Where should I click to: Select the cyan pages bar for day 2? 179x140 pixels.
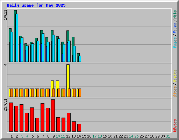pos(17,38)
